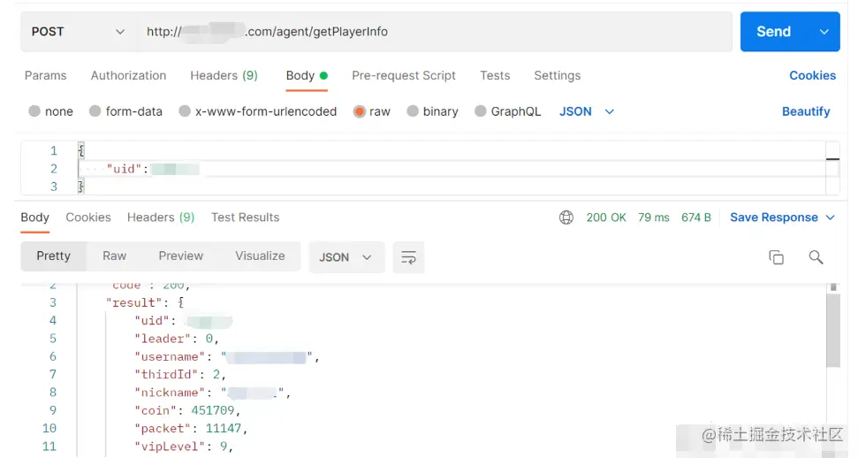This screenshot has height=458, width=858.
Task: Select the binary body type
Action: tap(432, 111)
